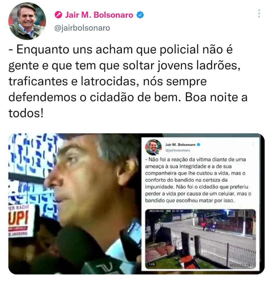Click the blue verified badge beside Bolsonaro's name
Image resolution: width=273 pixels, height=281 pixels.
coord(140,15)
